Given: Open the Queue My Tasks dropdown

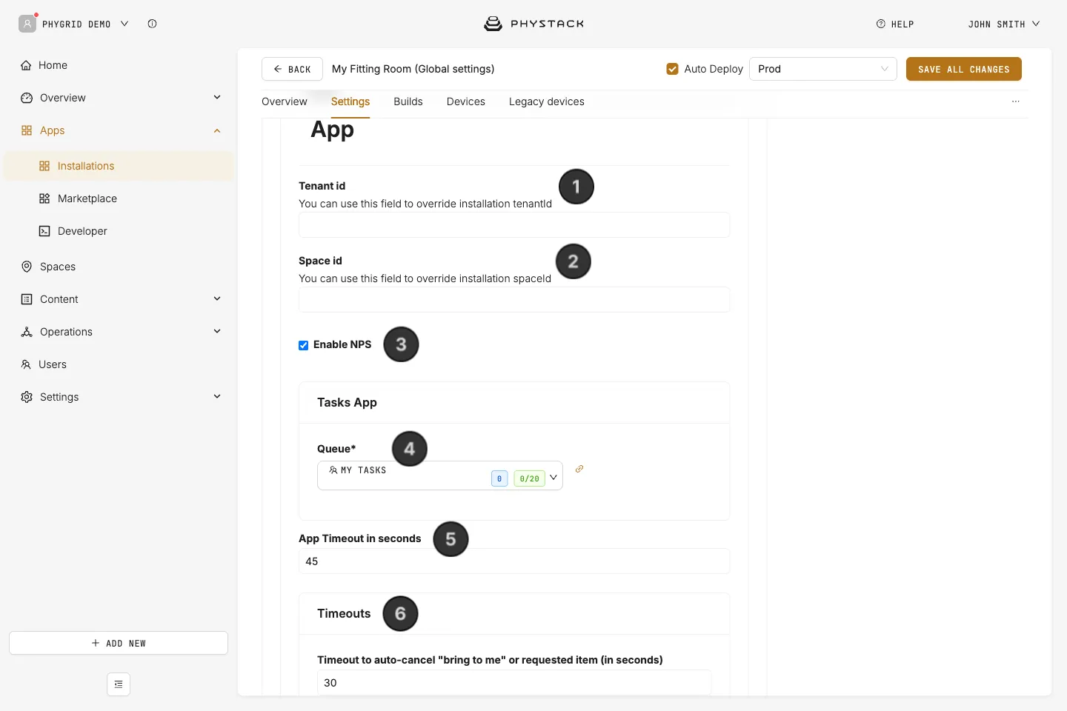Looking at the screenshot, I should tap(440, 475).
